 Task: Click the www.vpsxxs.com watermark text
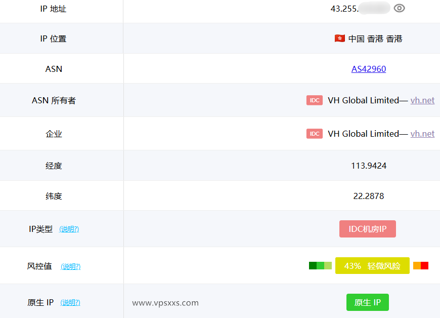coord(165,302)
